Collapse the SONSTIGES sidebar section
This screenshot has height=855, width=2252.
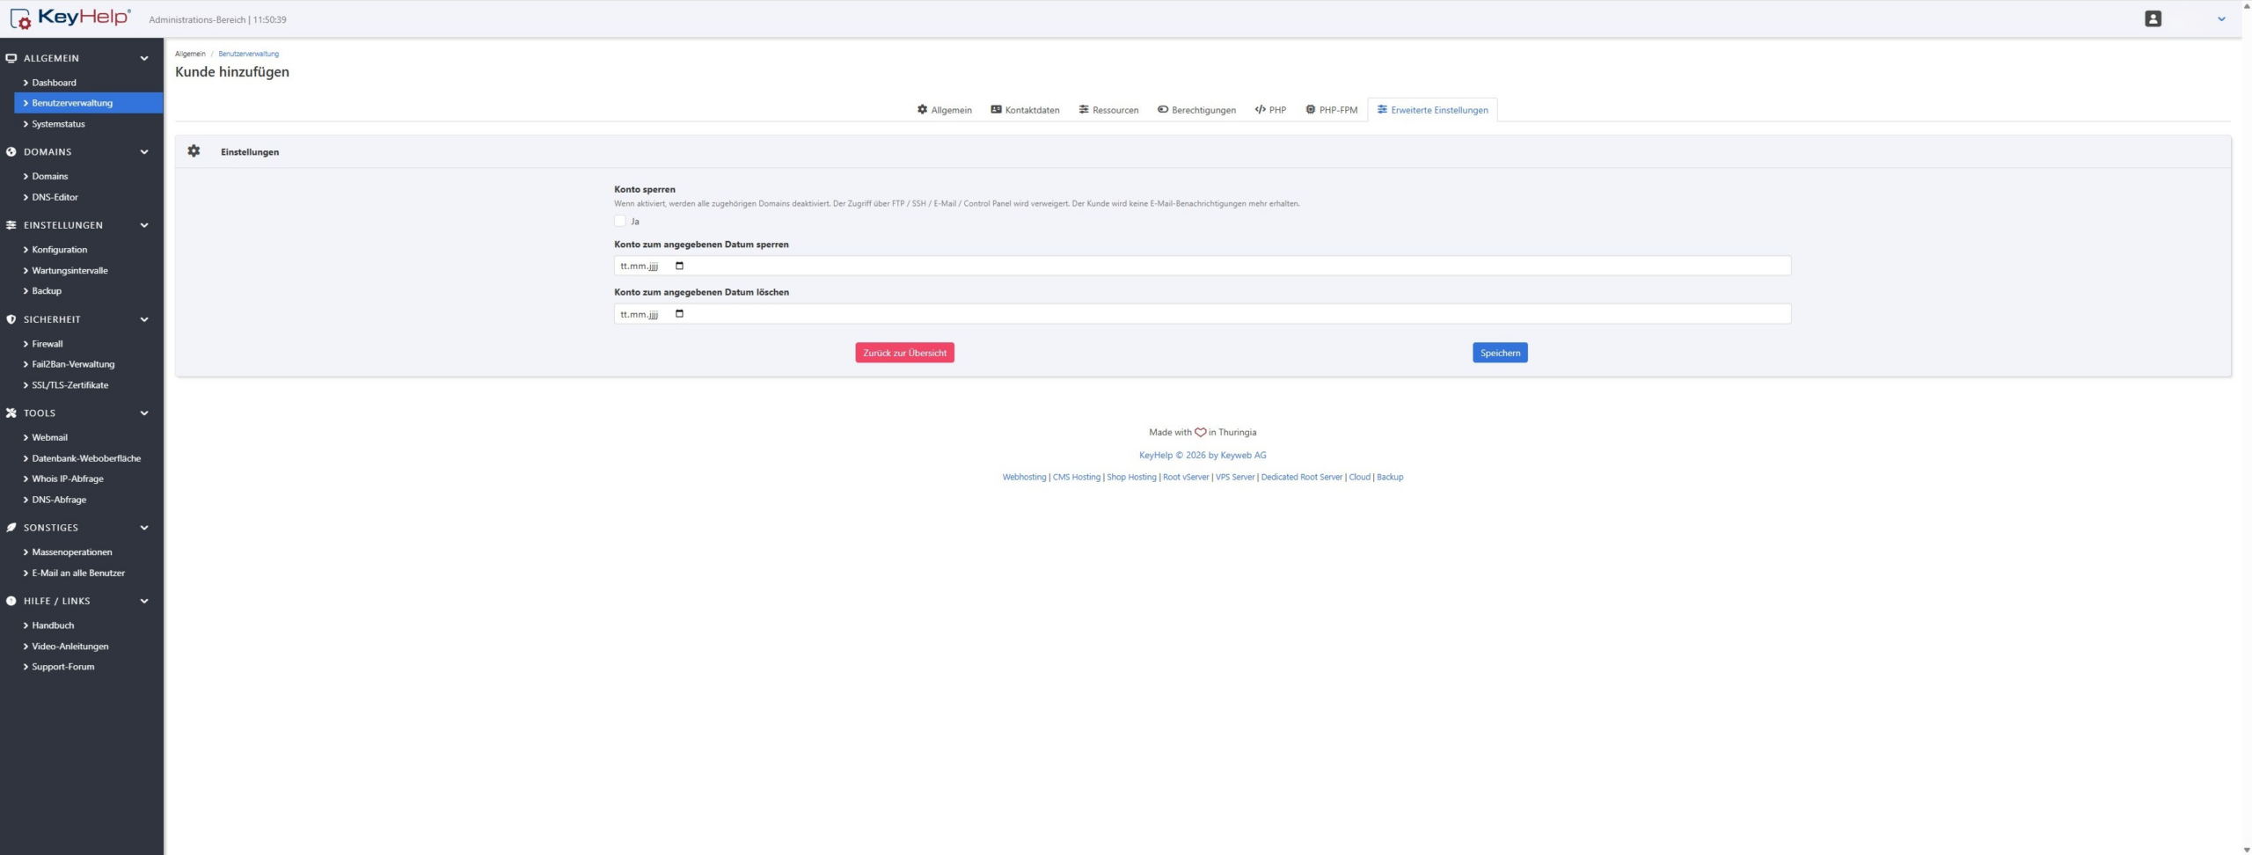[144, 528]
